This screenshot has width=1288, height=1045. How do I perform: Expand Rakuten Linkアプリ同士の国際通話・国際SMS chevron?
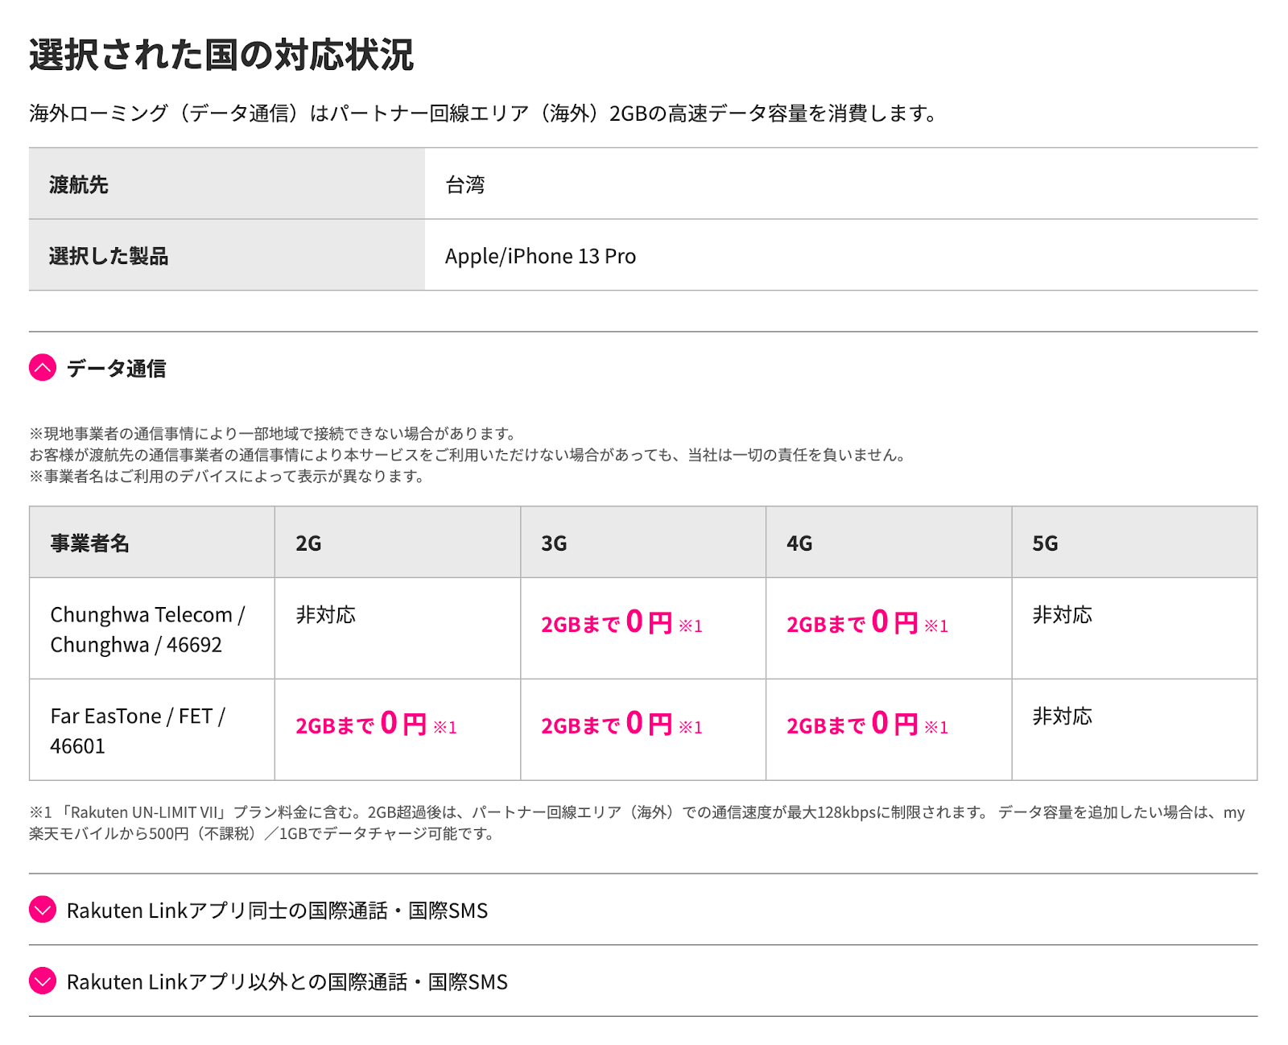click(x=43, y=910)
